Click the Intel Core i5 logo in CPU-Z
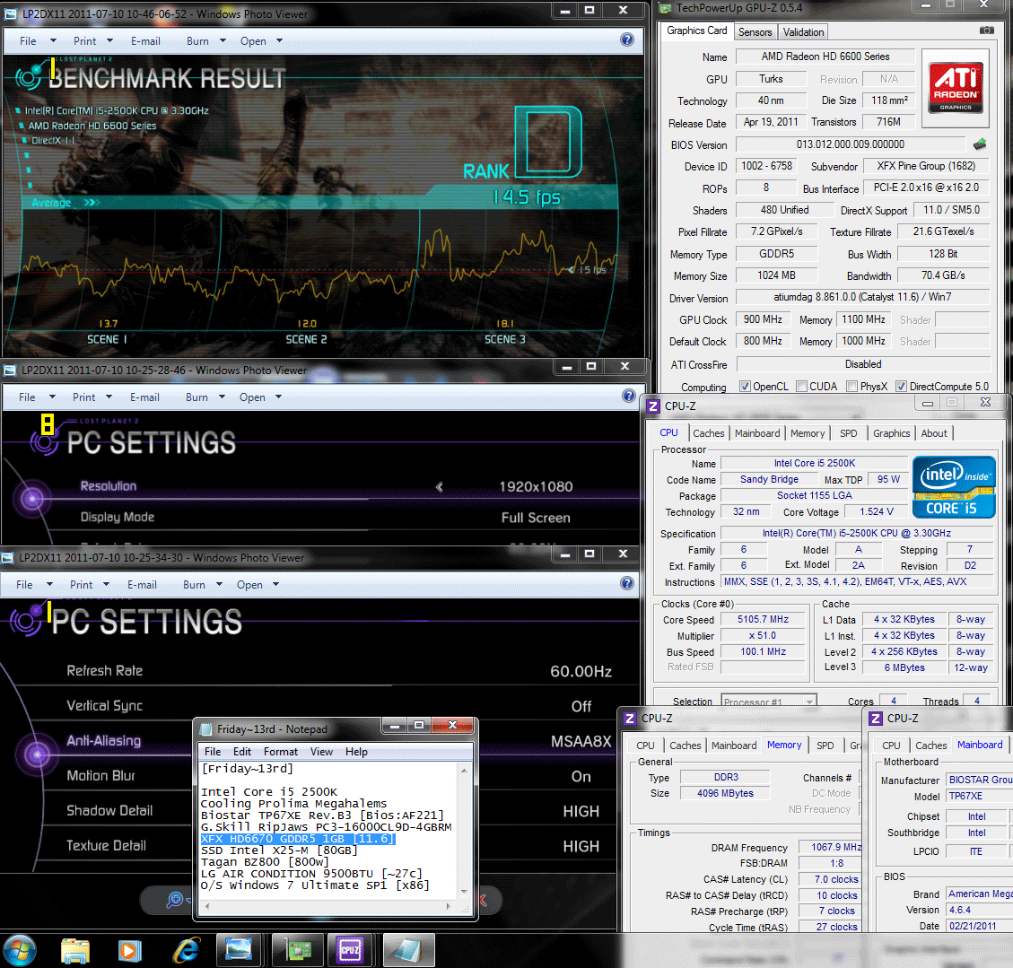Image resolution: width=1013 pixels, height=968 pixels. tap(954, 487)
